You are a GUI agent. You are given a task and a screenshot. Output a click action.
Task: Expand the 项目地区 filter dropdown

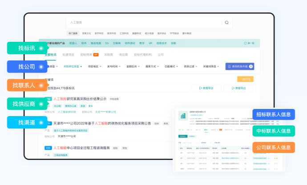(x=95, y=67)
